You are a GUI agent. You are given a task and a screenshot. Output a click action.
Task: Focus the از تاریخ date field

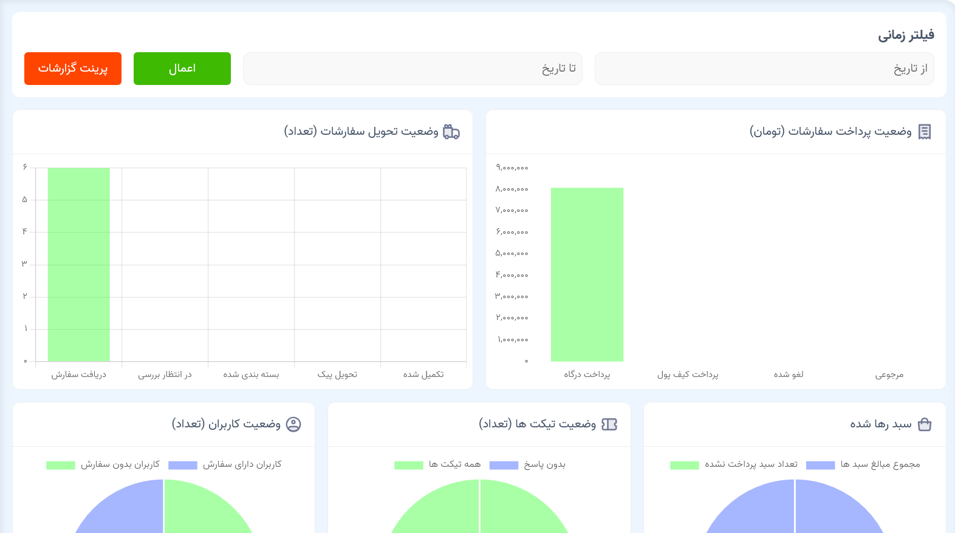[x=764, y=69]
